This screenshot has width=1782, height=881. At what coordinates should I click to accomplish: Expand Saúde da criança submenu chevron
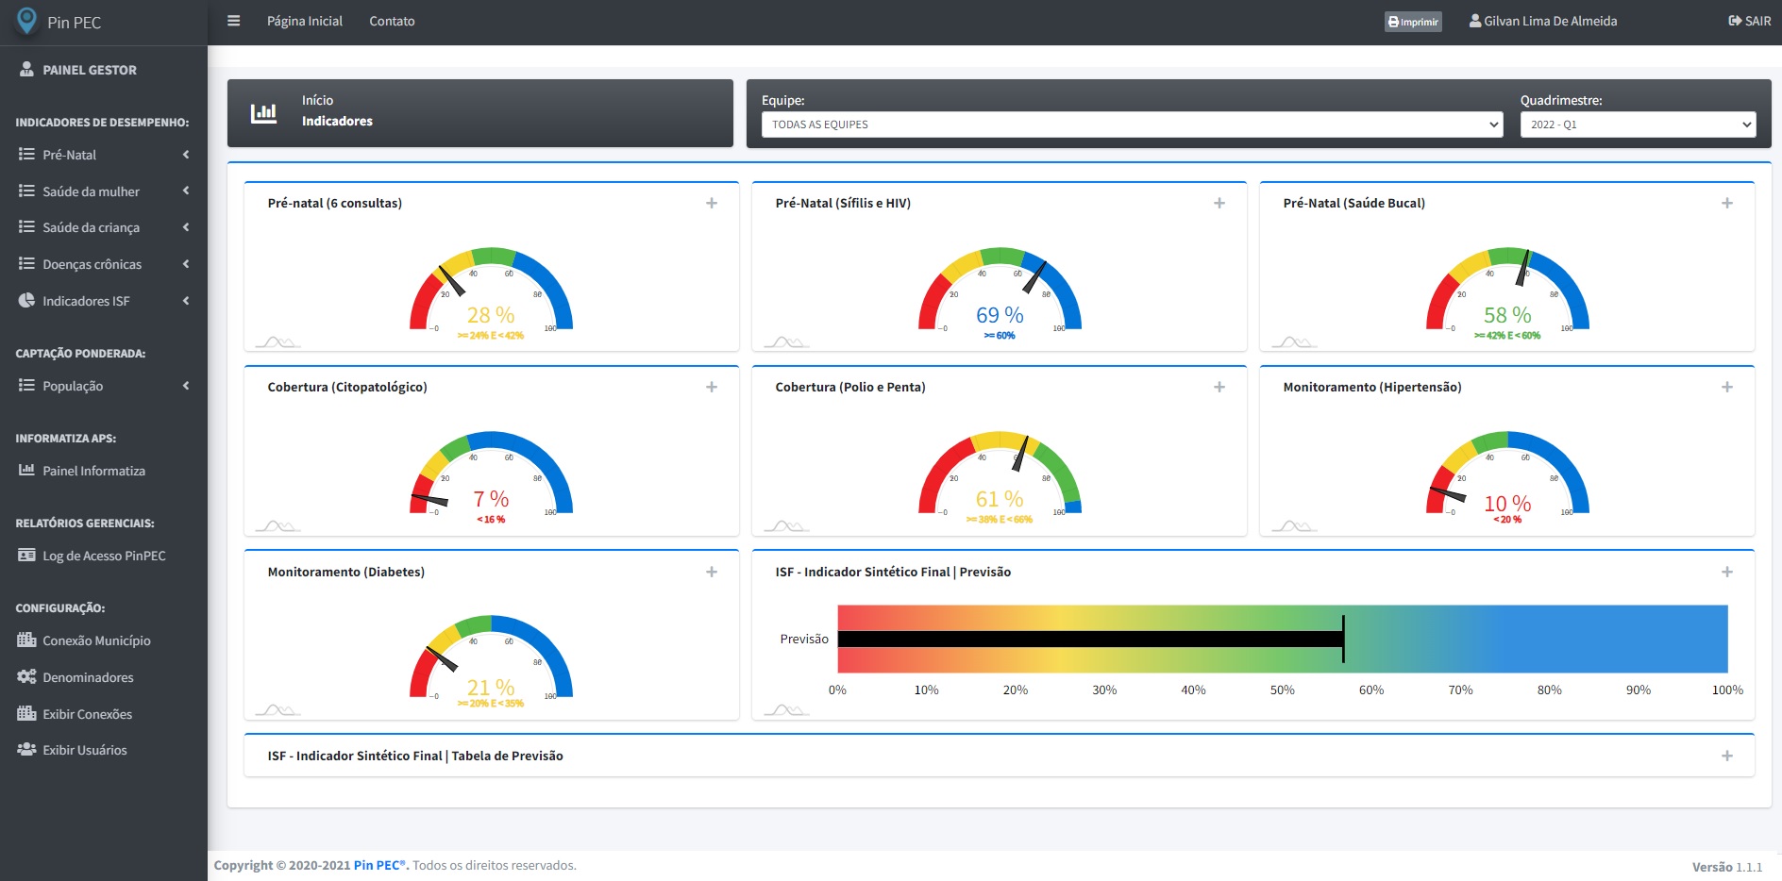click(186, 227)
